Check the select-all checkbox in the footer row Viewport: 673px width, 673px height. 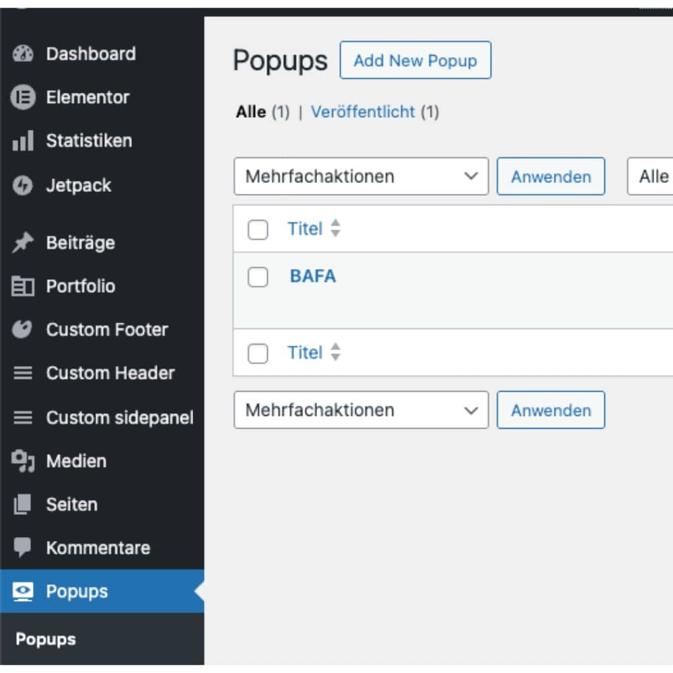pos(258,353)
